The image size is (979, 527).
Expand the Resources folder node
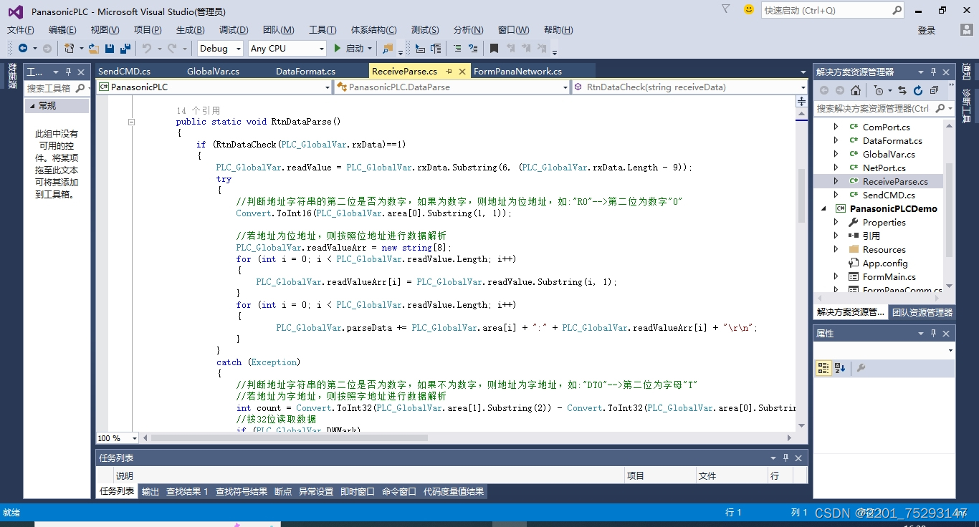(836, 249)
